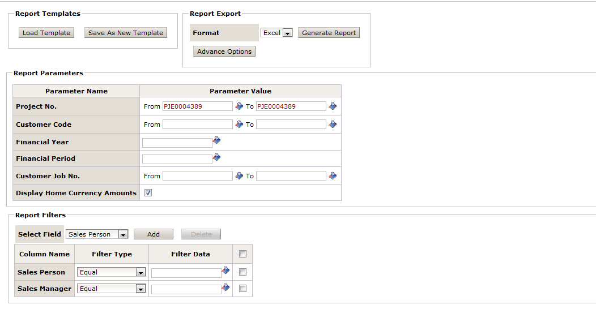
Task: Click Save As New Template button
Action: tap(126, 33)
